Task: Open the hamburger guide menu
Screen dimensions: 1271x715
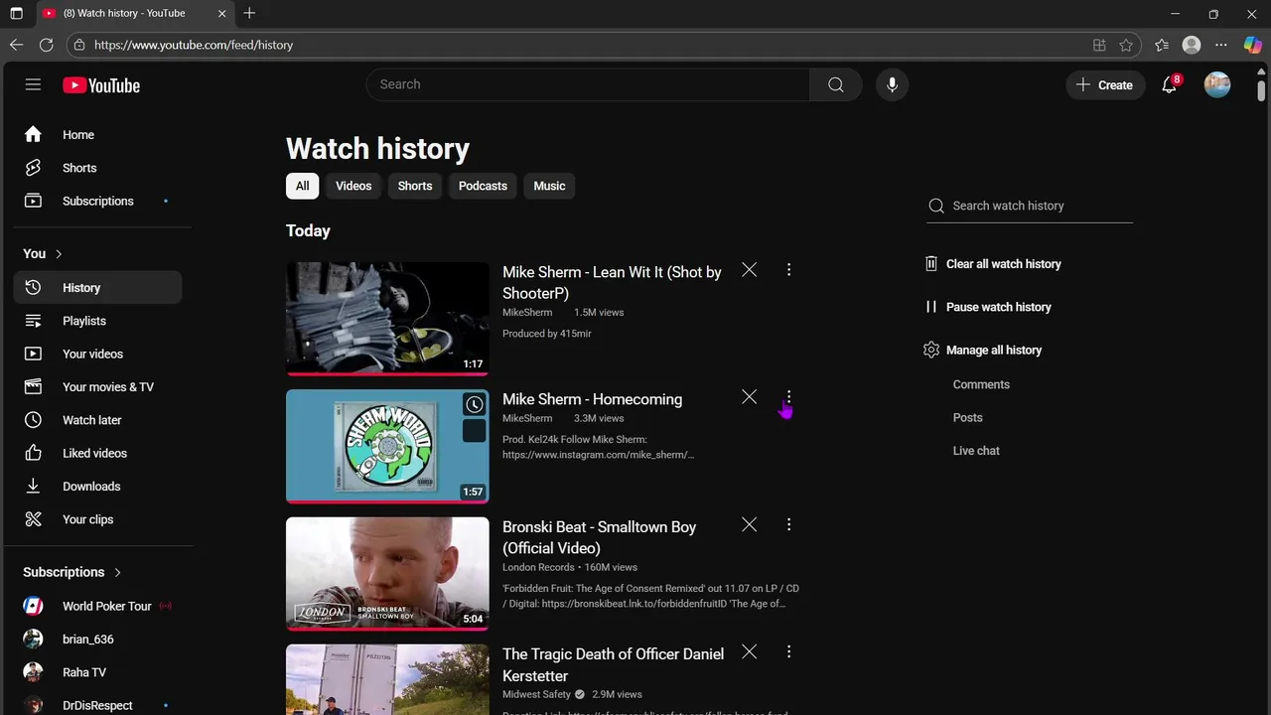Action: [x=33, y=84]
